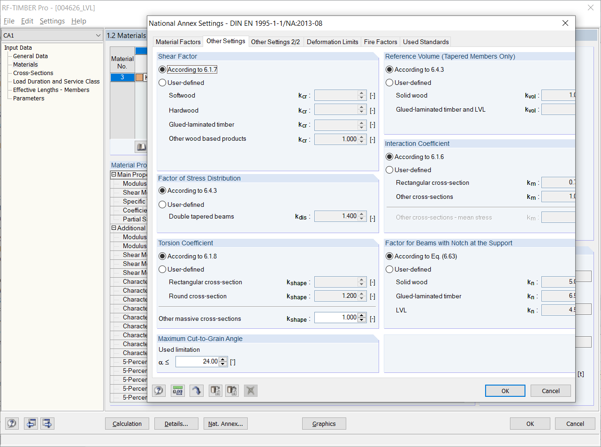The width and height of the screenshot is (601, 447).
Task: Go to previous input window arrow icon
Action: [x=31, y=424]
